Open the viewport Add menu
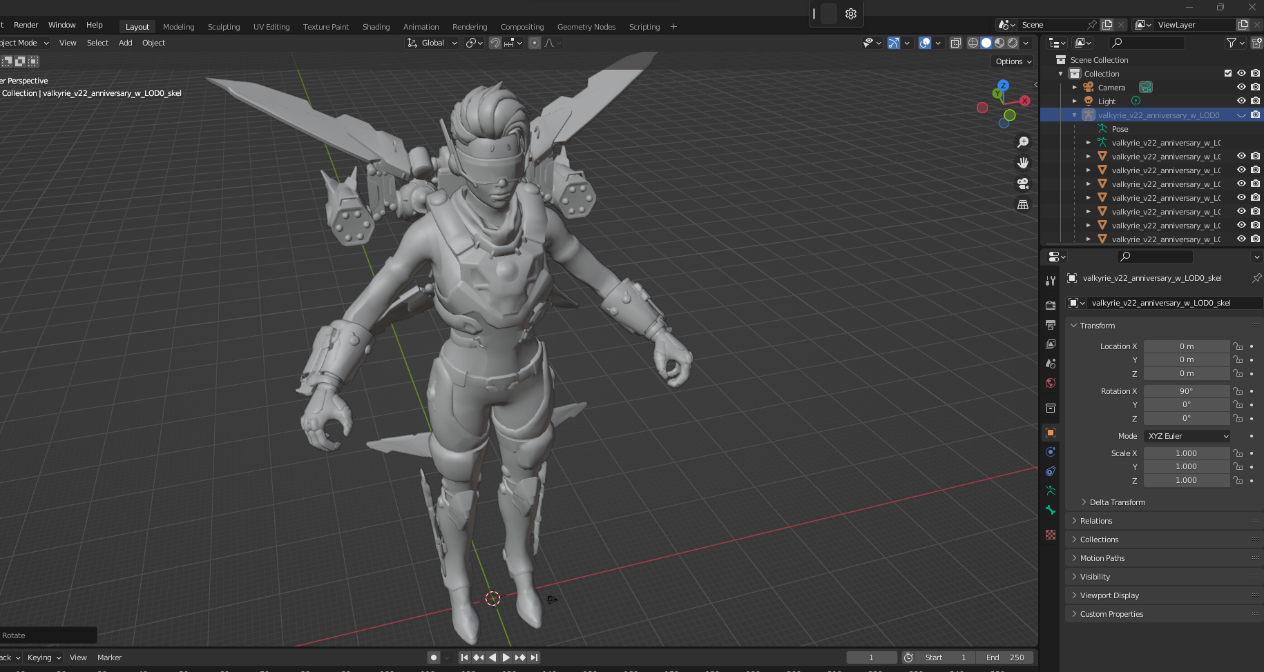The width and height of the screenshot is (1264, 672). click(x=125, y=43)
